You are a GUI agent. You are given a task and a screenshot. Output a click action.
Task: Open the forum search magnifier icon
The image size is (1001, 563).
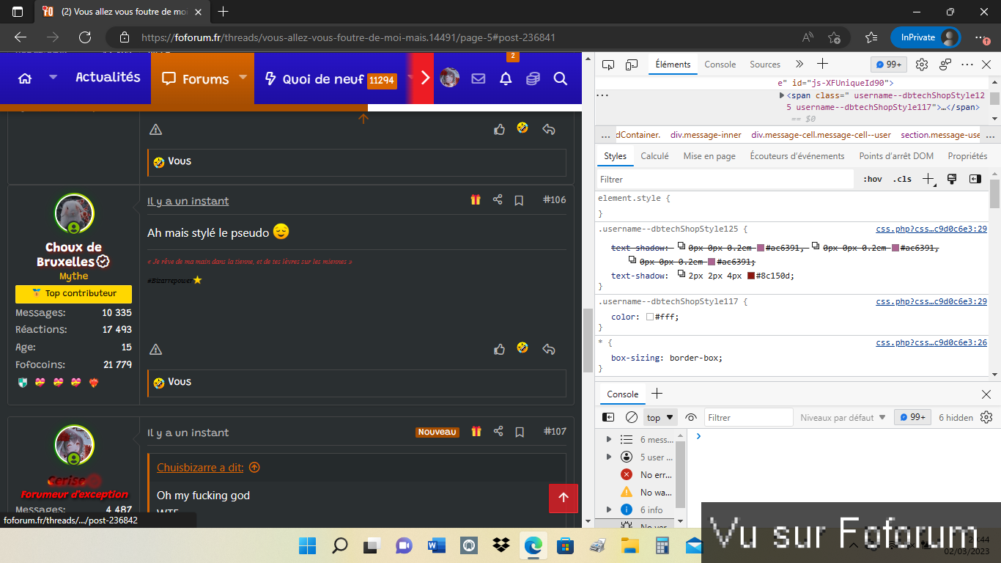pyautogui.click(x=561, y=78)
